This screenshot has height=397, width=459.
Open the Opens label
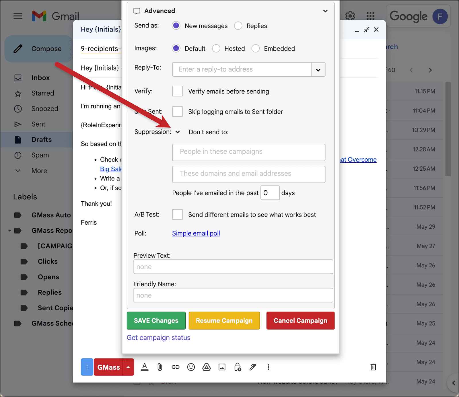pyautogui.click(x=48, y=277)
